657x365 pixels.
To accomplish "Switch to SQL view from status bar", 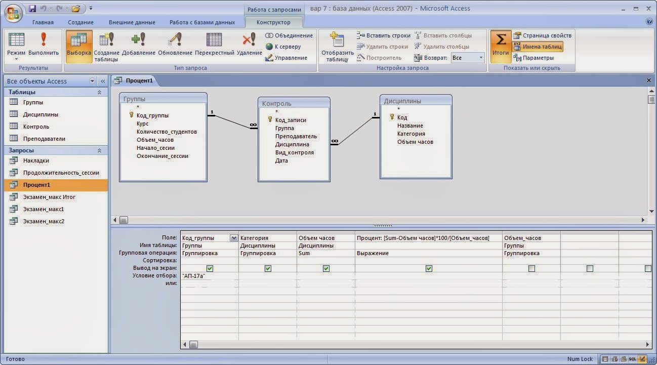I will click(x=633, y=359).
